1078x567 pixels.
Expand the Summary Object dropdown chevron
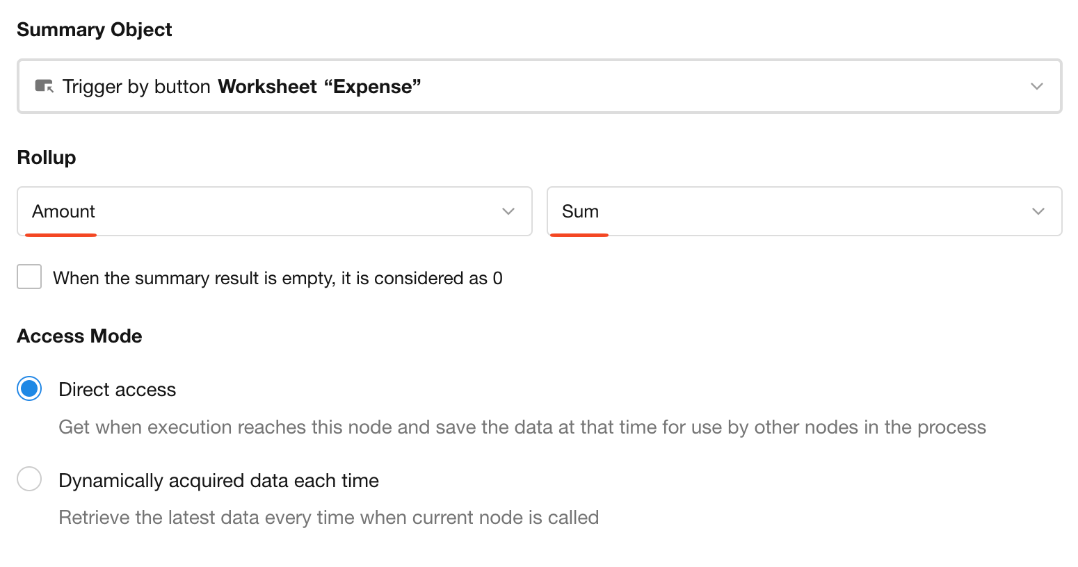[1036, 86]
